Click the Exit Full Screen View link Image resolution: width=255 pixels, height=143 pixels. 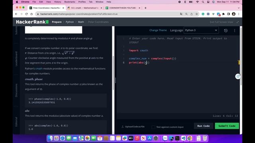[x=222, y=22]
